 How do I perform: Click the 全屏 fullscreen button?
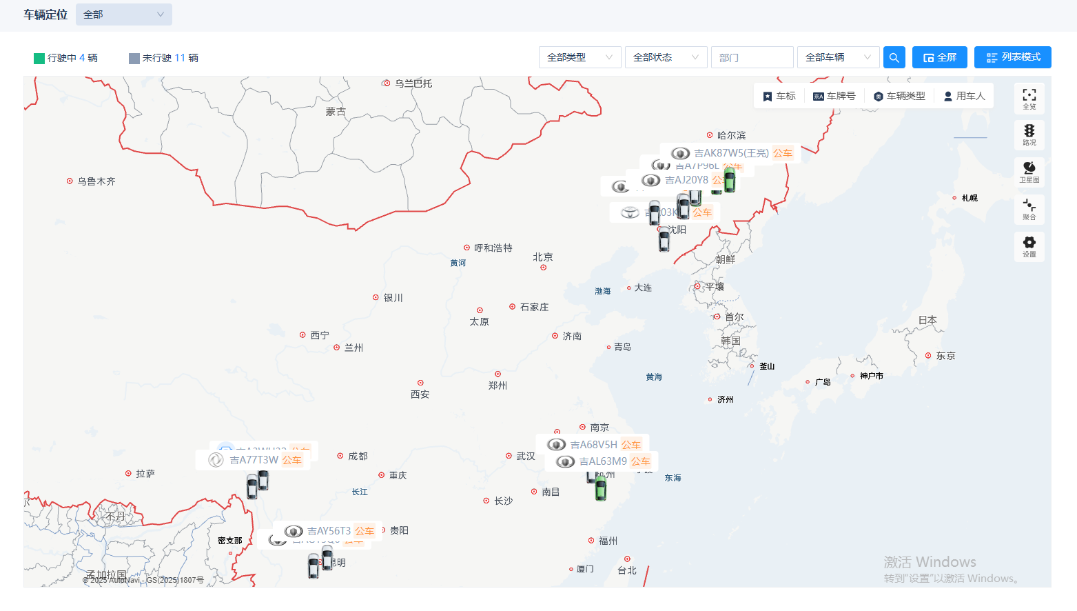tap(939, 57)
